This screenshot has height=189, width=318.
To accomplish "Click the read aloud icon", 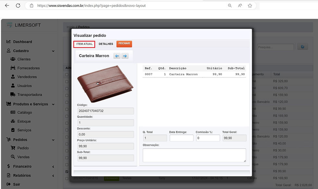I will tap(240, 6).
